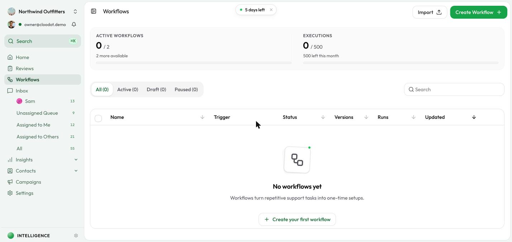This screenshot has height=242, width=512.
Task: Click the Intelligence green orb icon
Action: point(11,236)
